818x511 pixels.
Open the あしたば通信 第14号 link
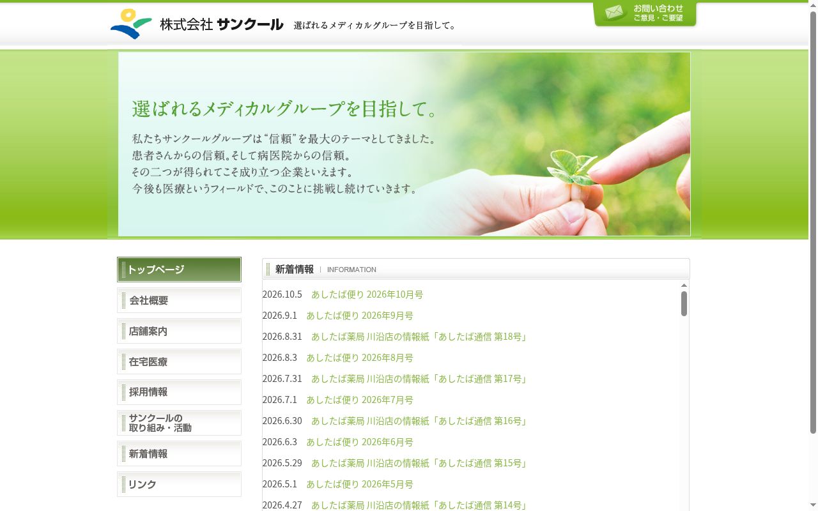(420, 505)
